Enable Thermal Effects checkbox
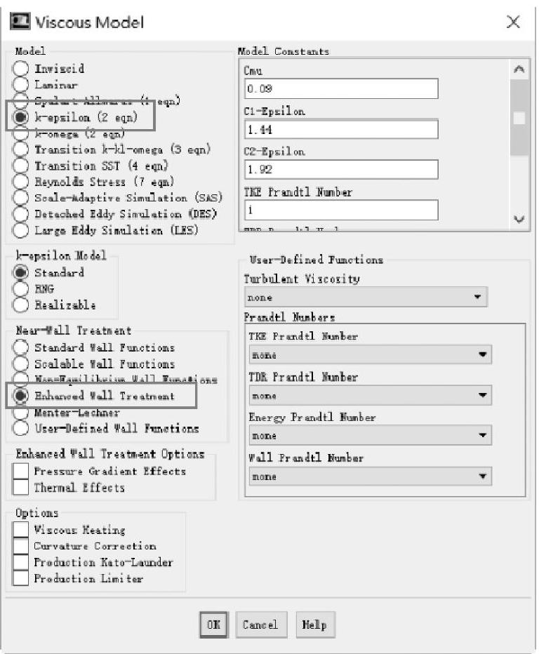This screenshot has width=539, height=654. coord(20,488)
